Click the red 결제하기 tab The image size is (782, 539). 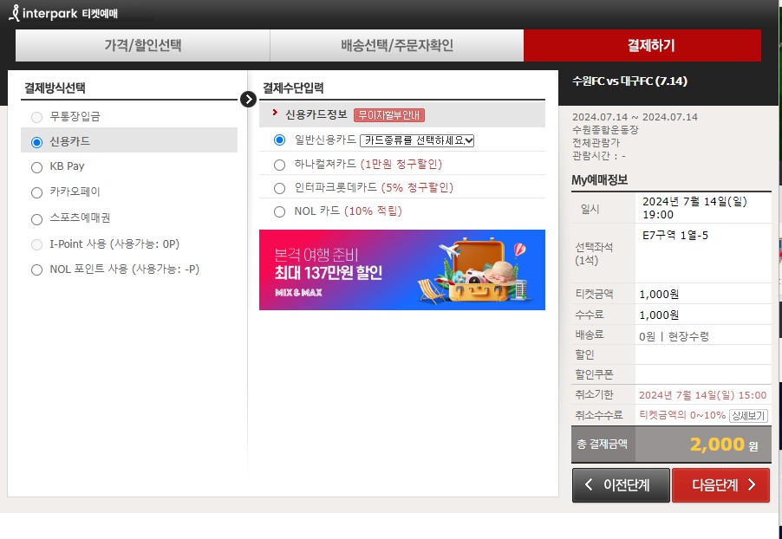pyautogui.click(x=652, y=42)
